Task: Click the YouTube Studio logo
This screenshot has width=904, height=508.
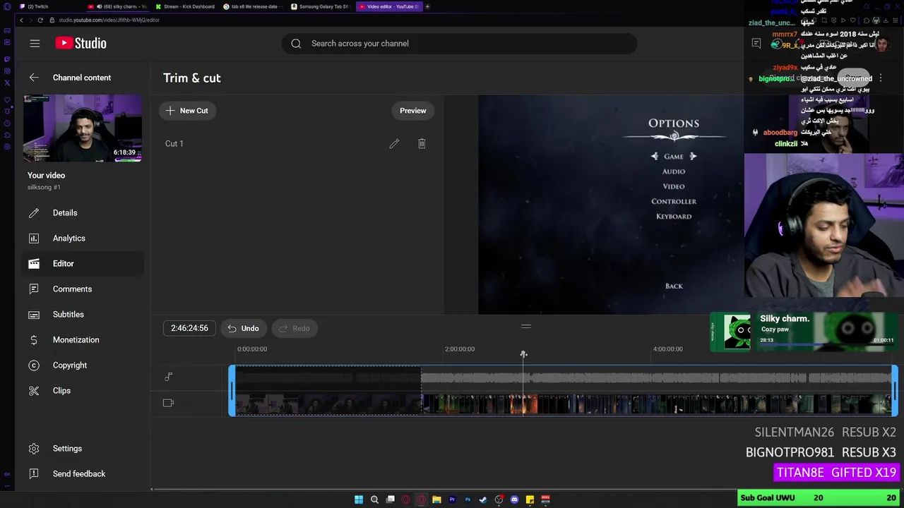Action: [x=81, y=43]
